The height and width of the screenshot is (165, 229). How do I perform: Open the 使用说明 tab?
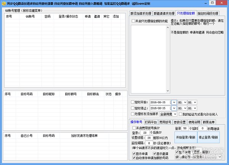pyautogui.click(x=194, y=122)
